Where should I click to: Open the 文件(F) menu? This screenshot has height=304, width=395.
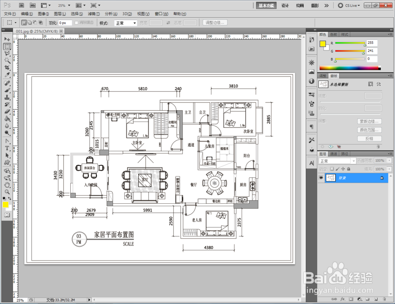(x=10, y=14)
